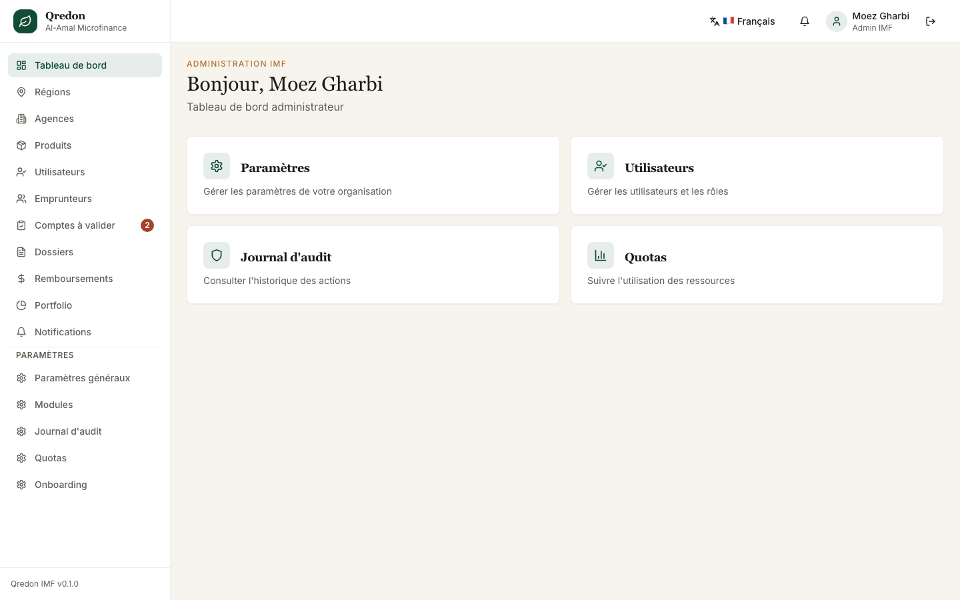The width and height of the screenshot is (960, 600).
Task: Select Modules in the sidebar
Action: [85, 405]
